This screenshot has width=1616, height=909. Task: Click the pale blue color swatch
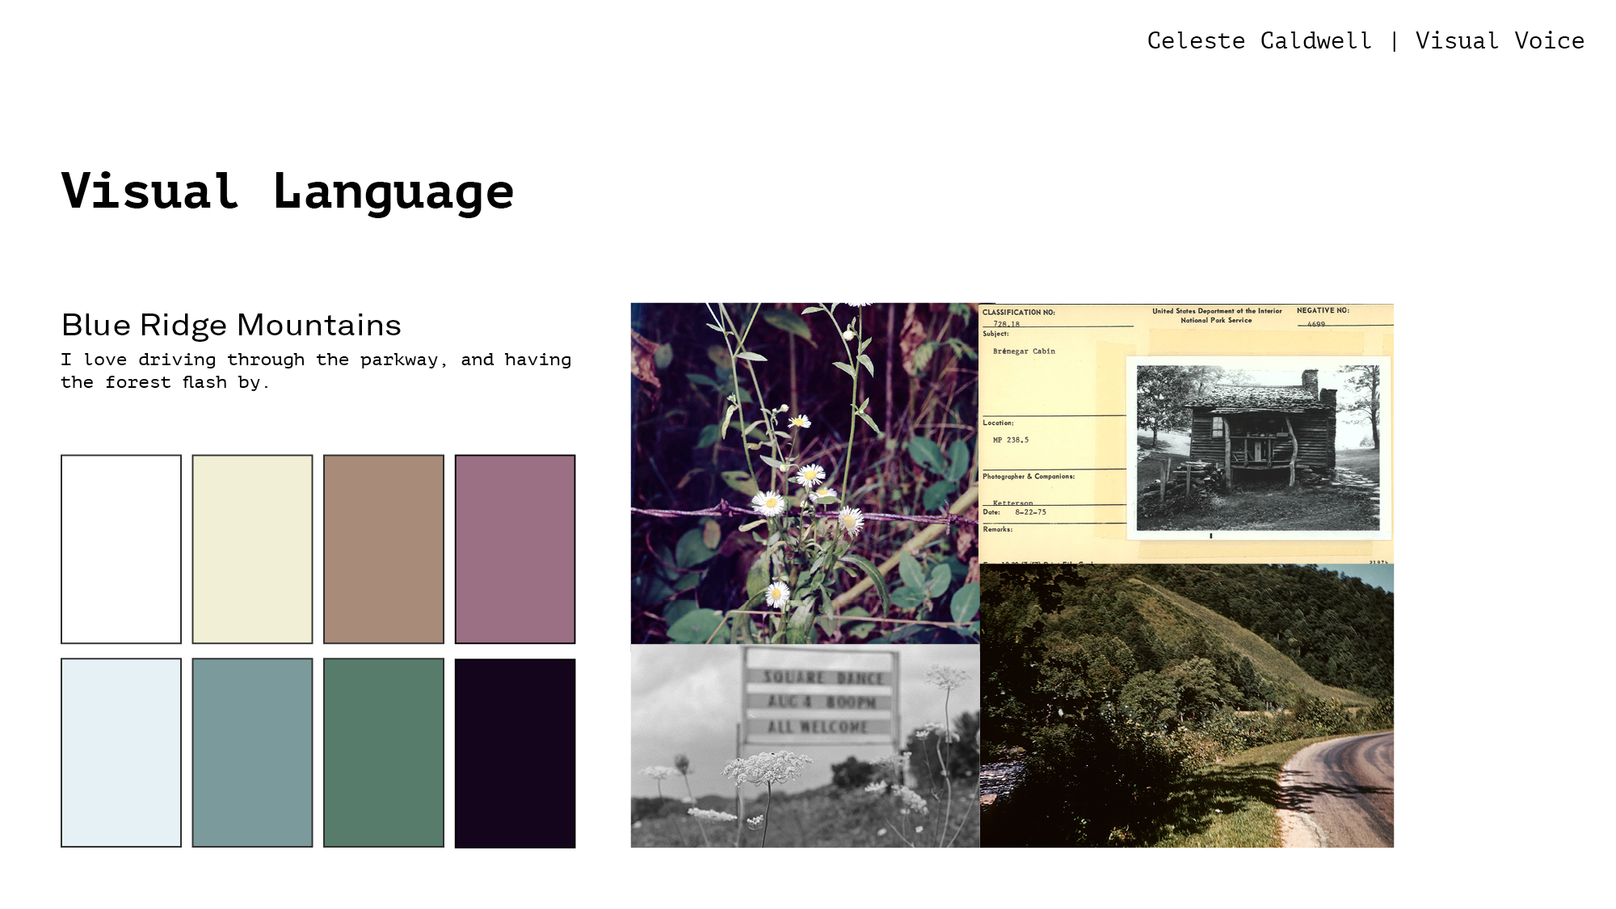tap(121, 752)
